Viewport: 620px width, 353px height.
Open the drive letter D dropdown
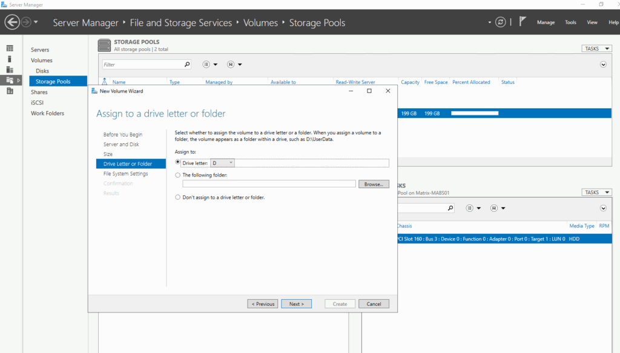click(x=222, y=163)
